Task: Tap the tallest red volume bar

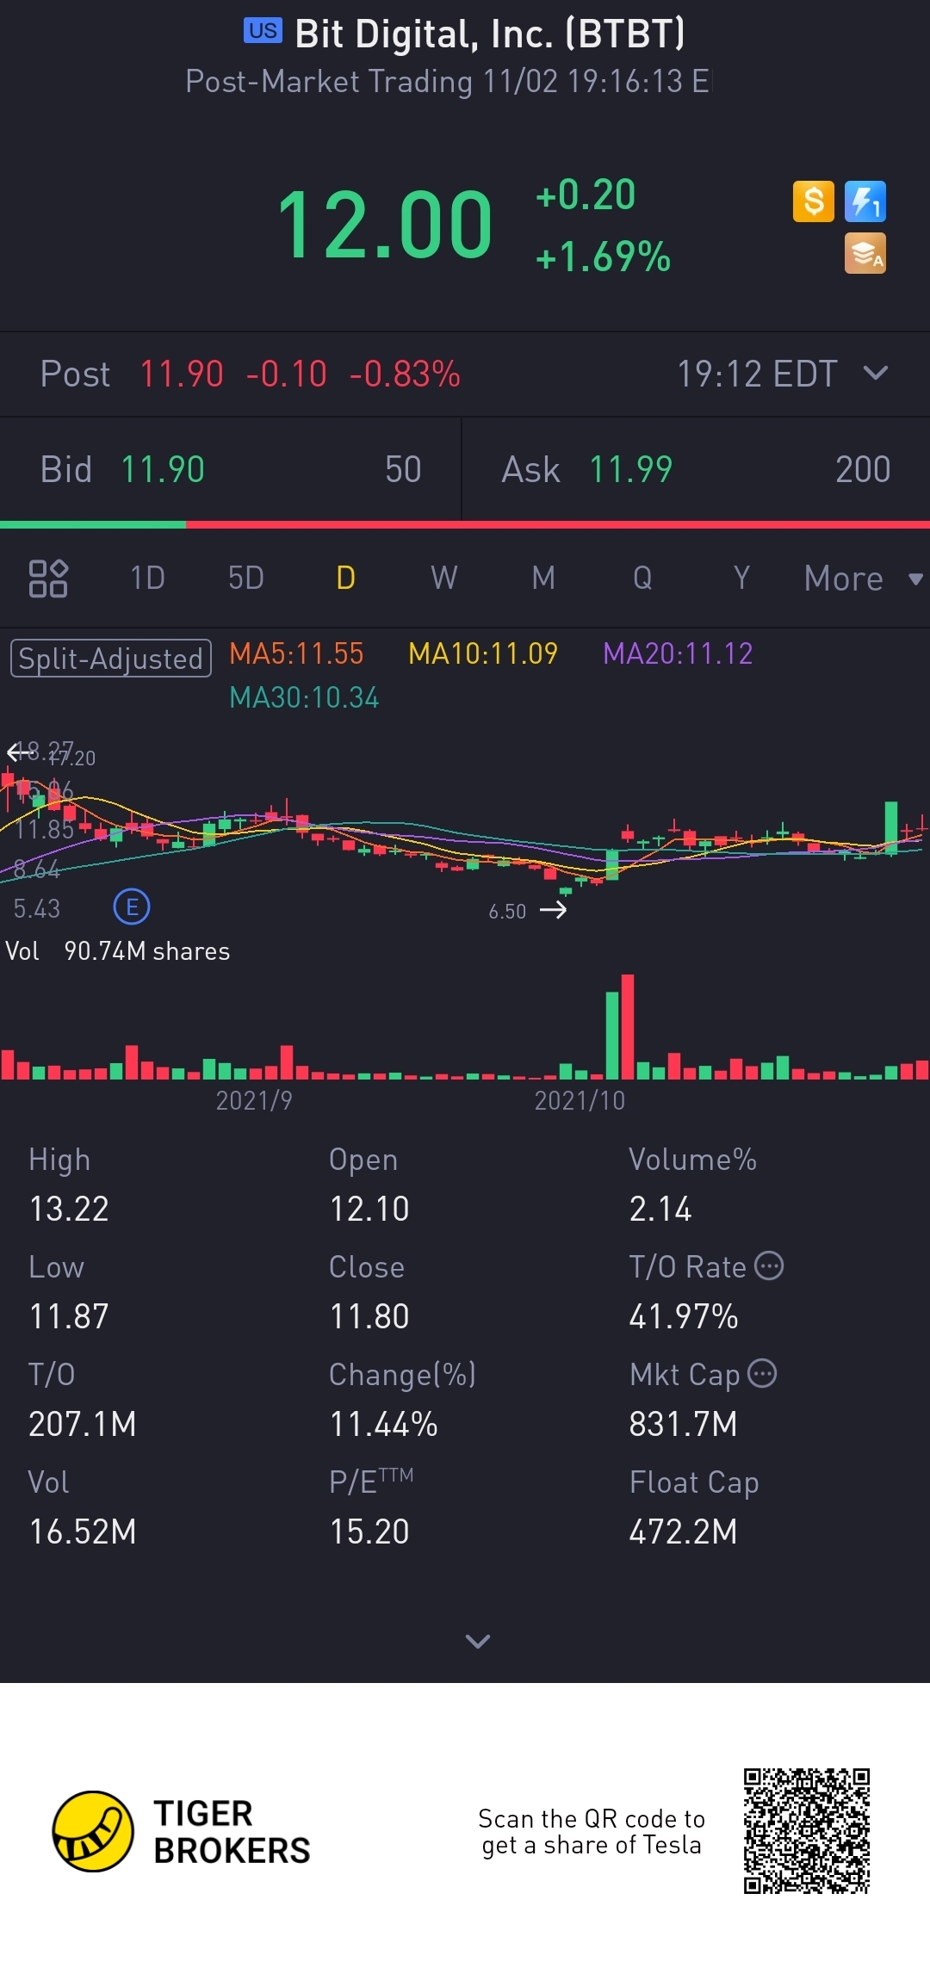Action: click(628, 1026)
